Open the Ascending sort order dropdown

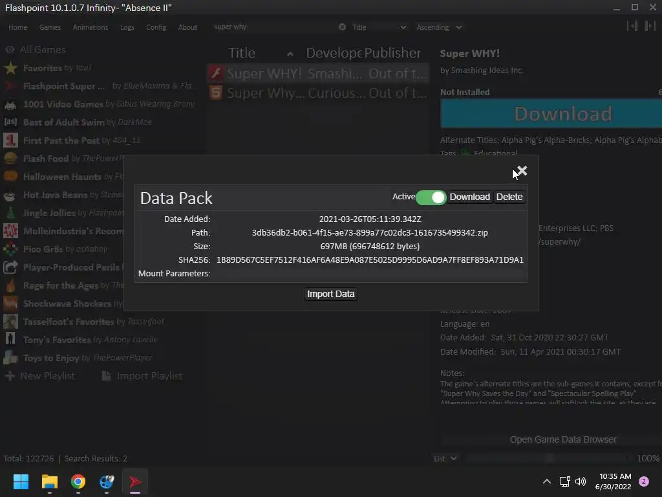point(439,27)
